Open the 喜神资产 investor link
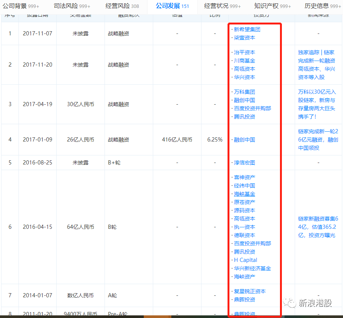The width and height of the screenshot is (343, 318). [245, 177]
